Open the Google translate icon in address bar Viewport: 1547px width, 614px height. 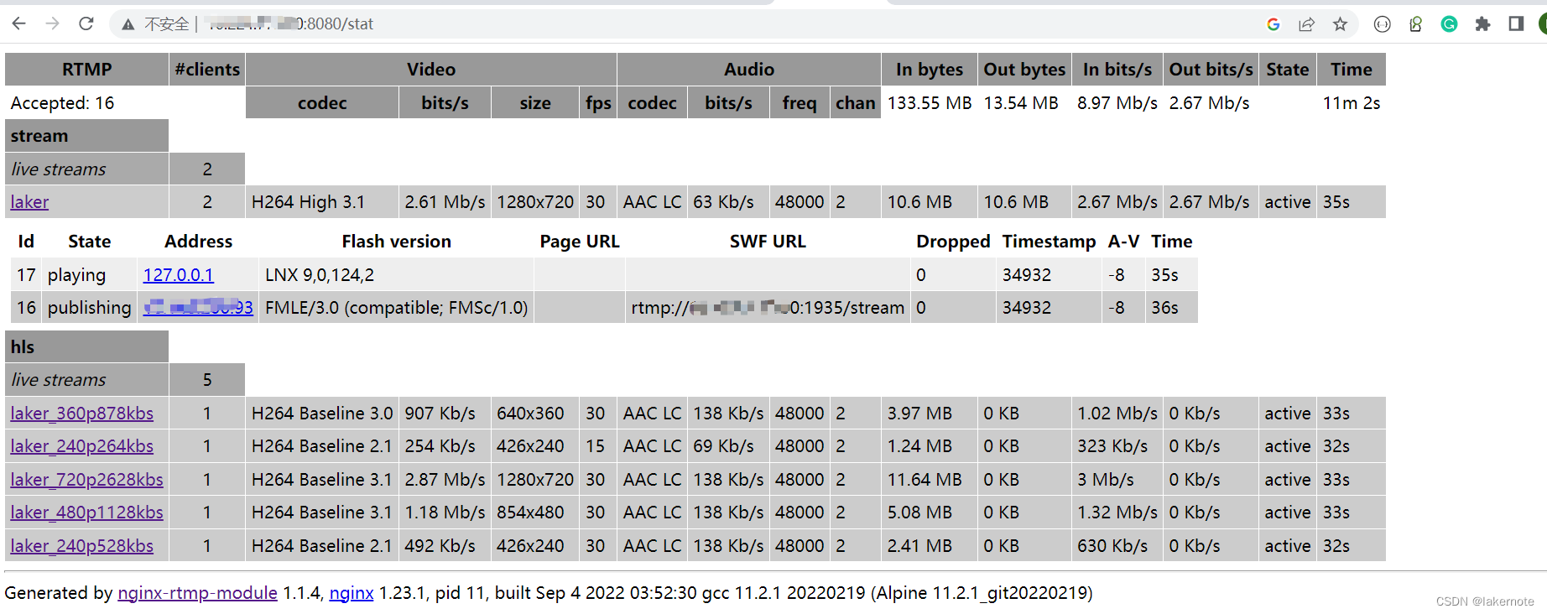[1273, 24]
